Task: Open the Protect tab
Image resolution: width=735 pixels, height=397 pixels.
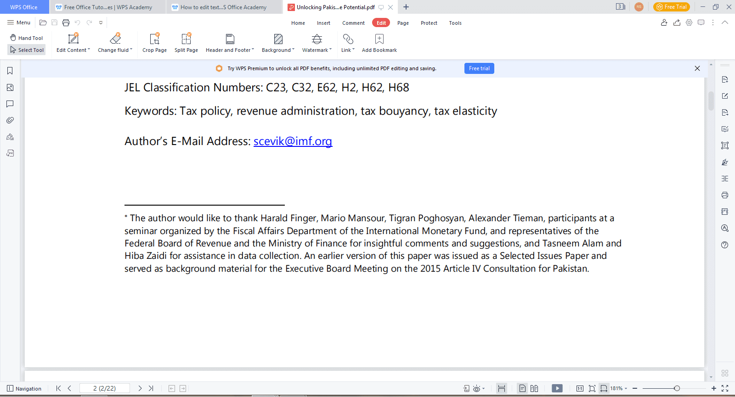Action: tap(429, 23)
